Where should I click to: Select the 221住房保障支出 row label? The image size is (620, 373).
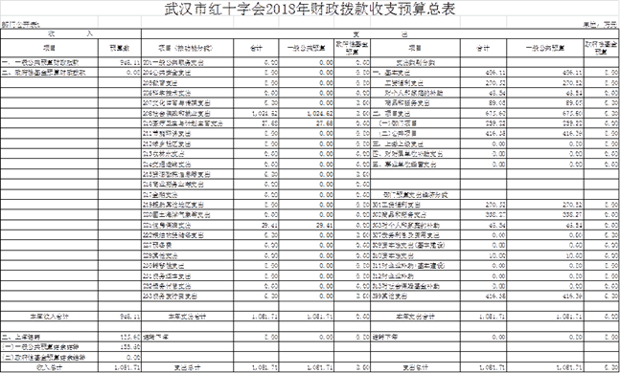[x=167, y=226]
